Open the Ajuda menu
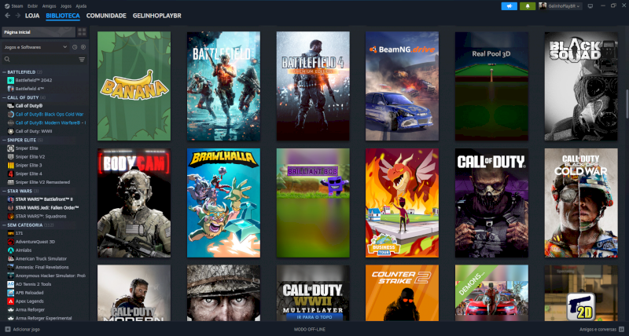Image resolution: width=629 pixels, height=336 pixels. [81, 6]
